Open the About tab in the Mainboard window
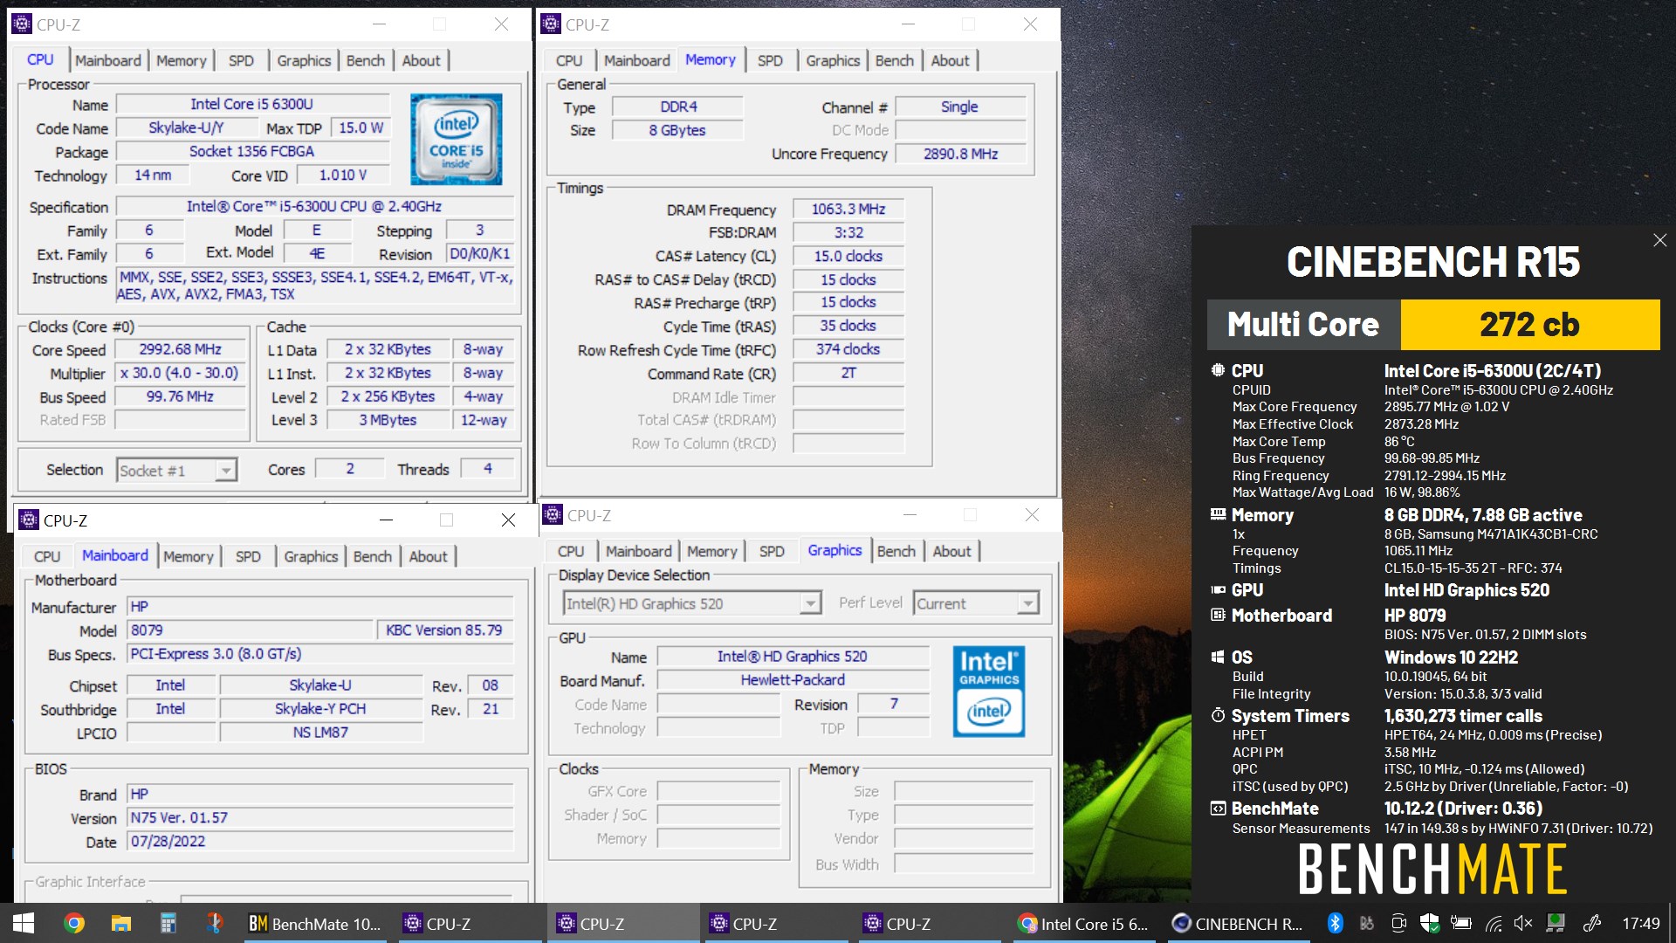 pos(428,556)
